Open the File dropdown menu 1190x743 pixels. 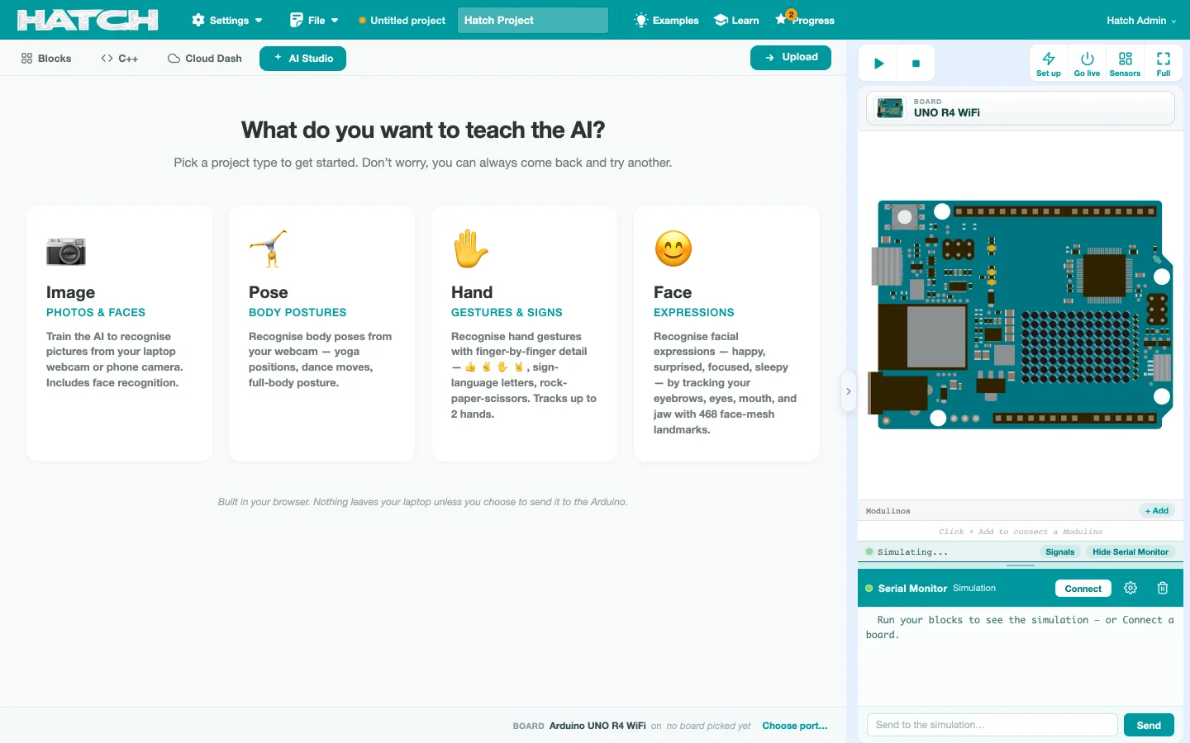[314, 20]
